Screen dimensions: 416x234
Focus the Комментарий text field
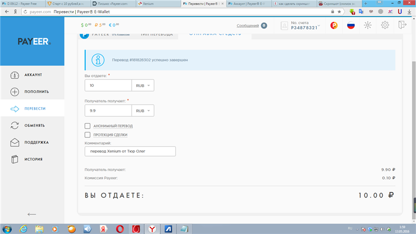tap(130, 151)
